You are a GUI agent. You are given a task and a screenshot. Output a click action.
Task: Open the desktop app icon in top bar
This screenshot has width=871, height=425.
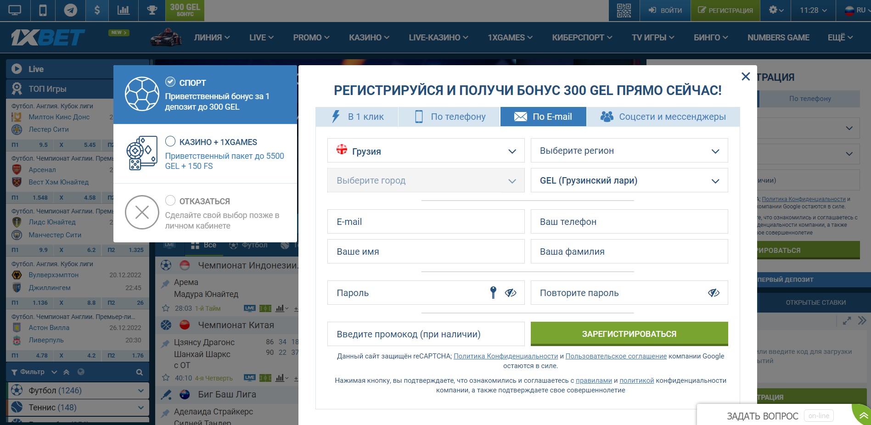point(15,10)
